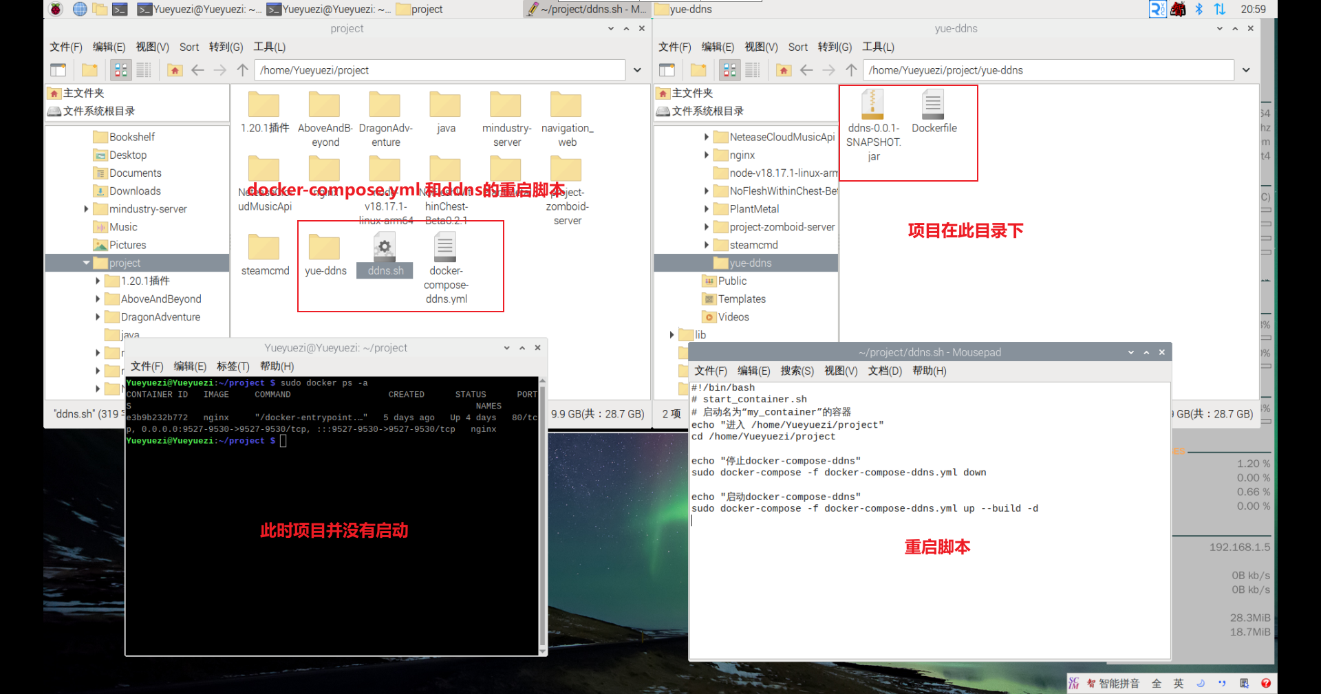The image size is (1321, 694).
Task: Open the 文档(D) menu in Mousepad
Action: [x=885, y=371]
